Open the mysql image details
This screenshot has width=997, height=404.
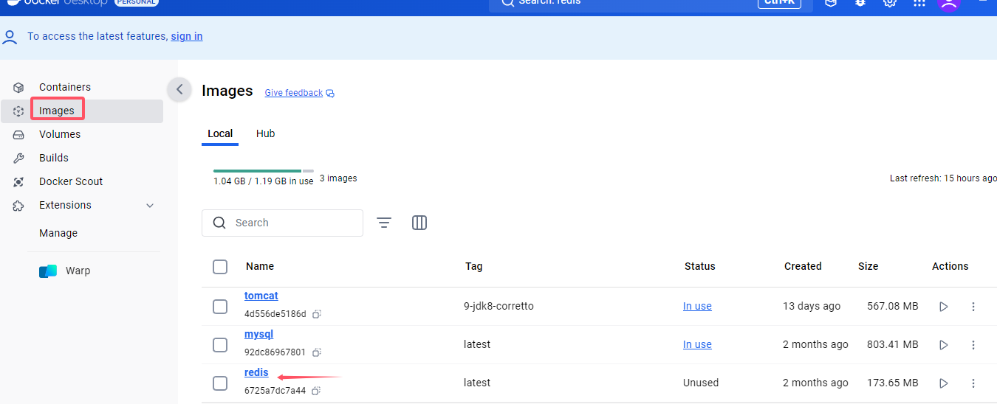coord(258,334)
